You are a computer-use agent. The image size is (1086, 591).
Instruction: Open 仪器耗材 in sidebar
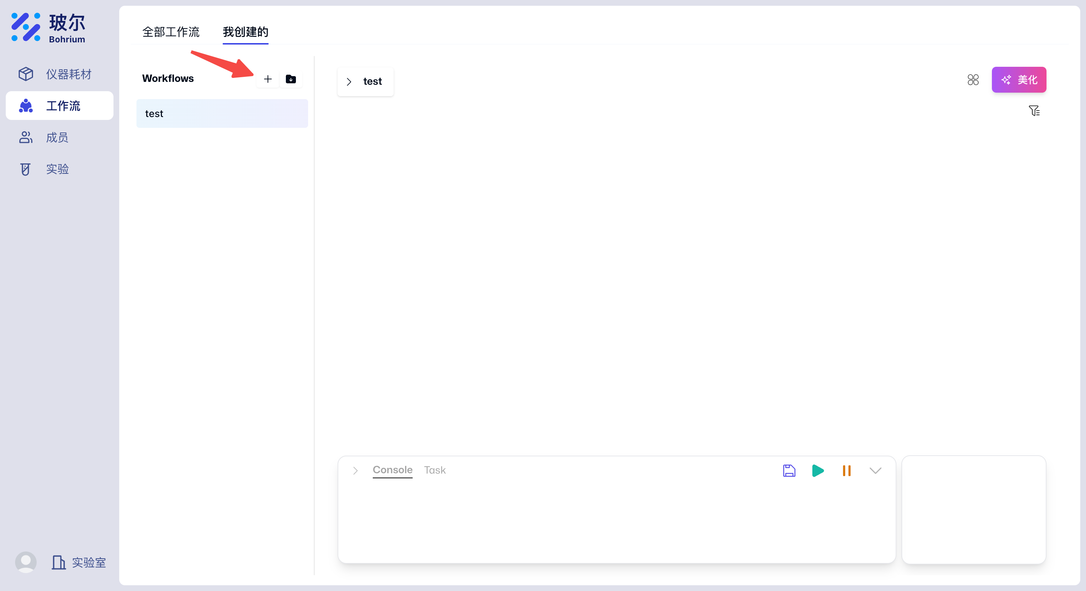coord(59,74)
